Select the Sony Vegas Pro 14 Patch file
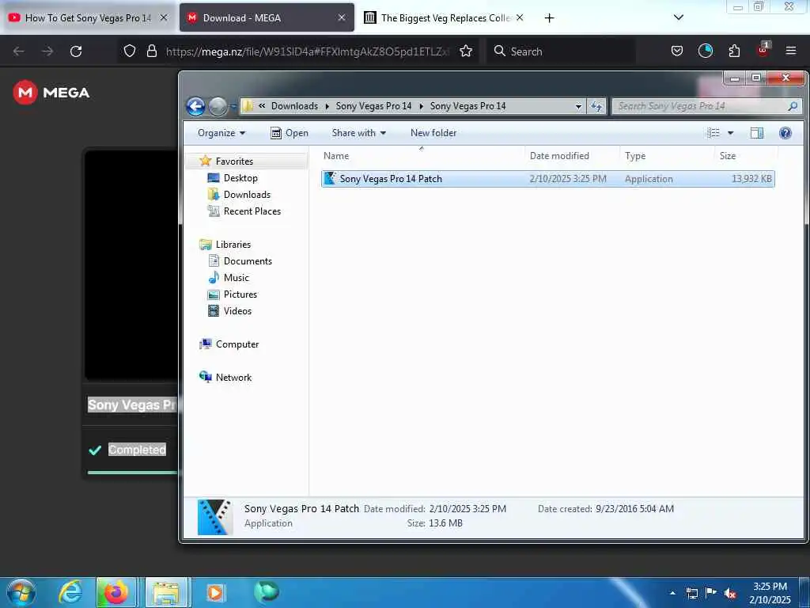 tap(548, 179)
